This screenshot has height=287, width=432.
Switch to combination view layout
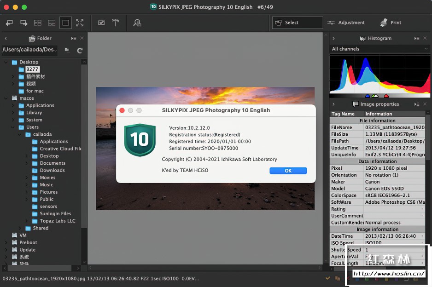click(x=52, y=23)
